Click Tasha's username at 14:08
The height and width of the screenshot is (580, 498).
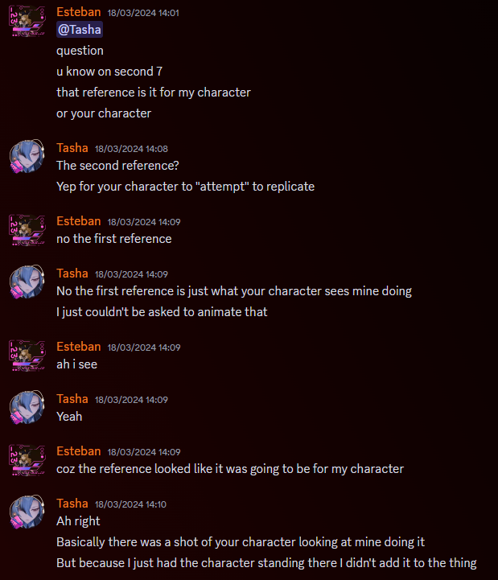(x=72, y=148)
